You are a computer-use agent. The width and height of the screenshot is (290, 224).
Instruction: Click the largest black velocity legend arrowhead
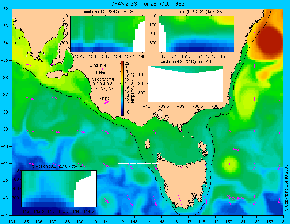(x=109, y=89)
